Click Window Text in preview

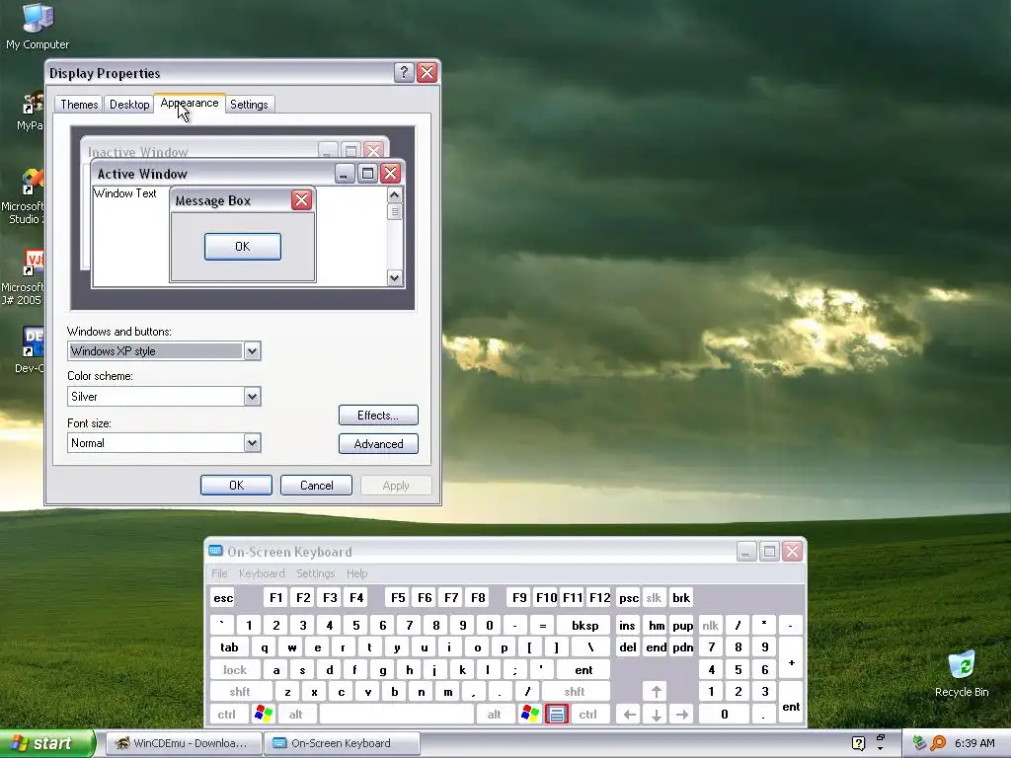coord(125,193)
